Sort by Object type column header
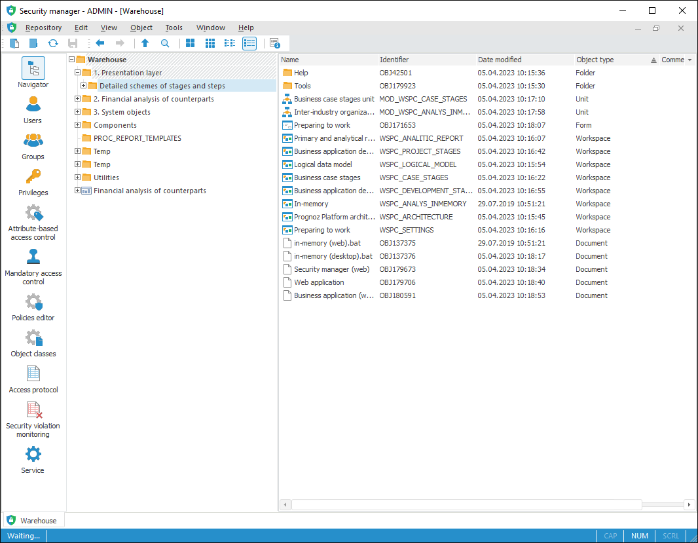698x543 pixels. coord(616,60)
